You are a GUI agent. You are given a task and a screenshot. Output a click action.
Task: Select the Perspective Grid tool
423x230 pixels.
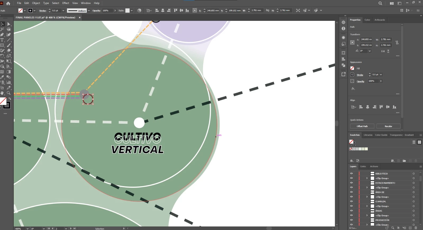point(9,66)
